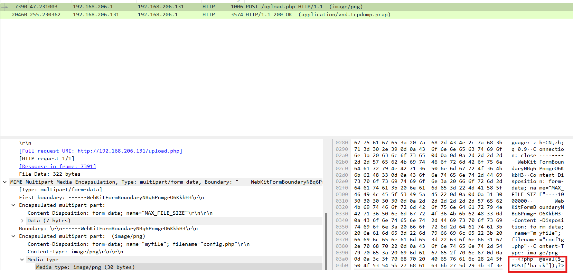Select Content-Disposition name="MAX_FILE_SIZE" line
Image resolution: width=573 pixels, height=273 pixels.
120,213
